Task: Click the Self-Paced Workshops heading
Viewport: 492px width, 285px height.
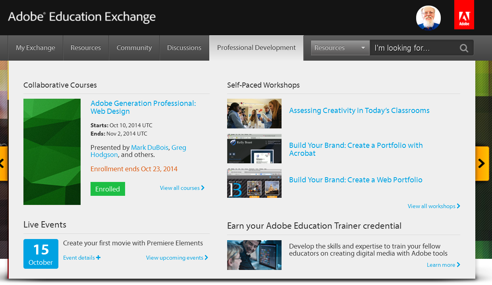Action: 263,85
